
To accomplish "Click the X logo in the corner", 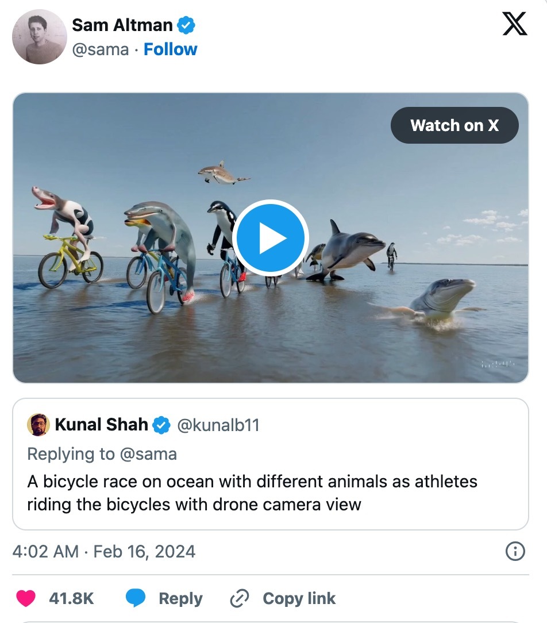I will 514,24.
